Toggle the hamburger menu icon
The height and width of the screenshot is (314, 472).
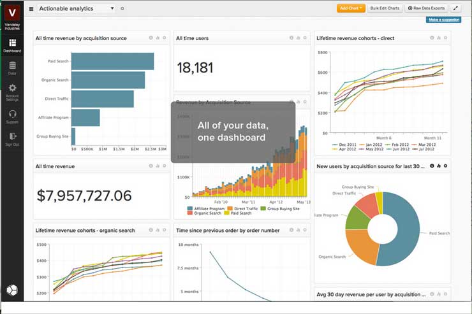tap(31, 9)
